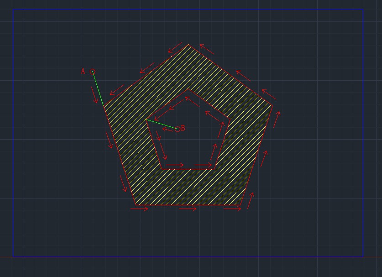Viewport: 382px width, 277px height.
Task: Click the top vertex of the outer pentagon
Action: 189,44
